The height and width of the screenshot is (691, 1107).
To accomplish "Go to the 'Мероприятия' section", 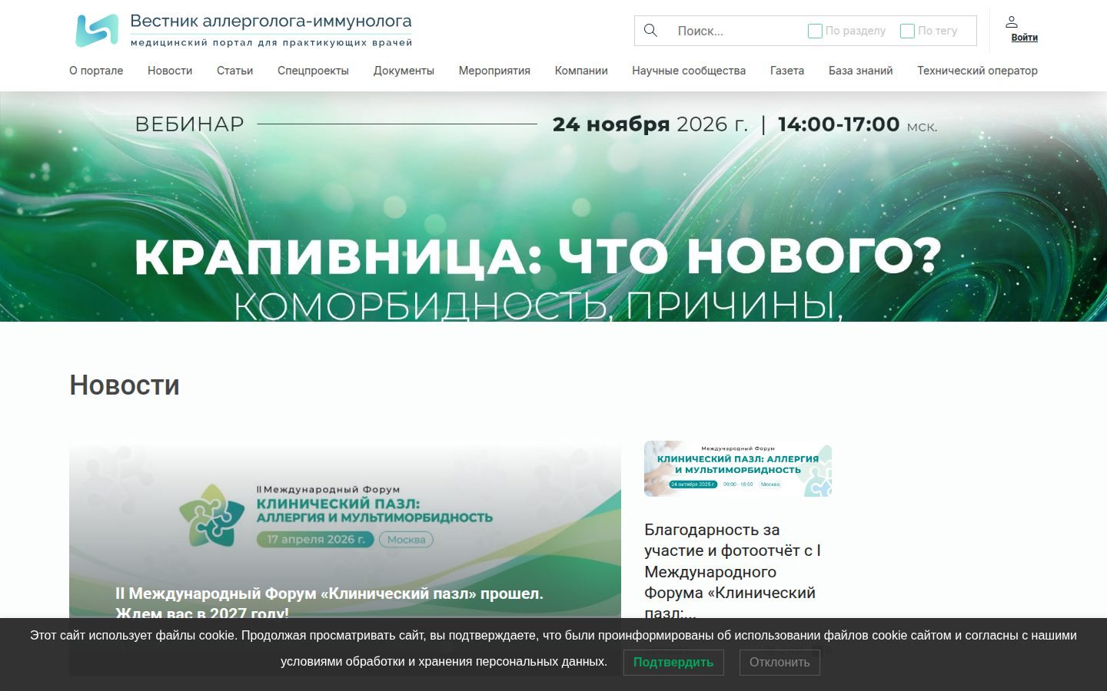I will (x=494, y=71).
